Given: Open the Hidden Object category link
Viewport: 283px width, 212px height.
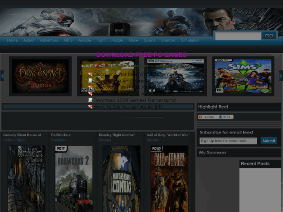Looking at the screenshot, I should click(14, 140).
